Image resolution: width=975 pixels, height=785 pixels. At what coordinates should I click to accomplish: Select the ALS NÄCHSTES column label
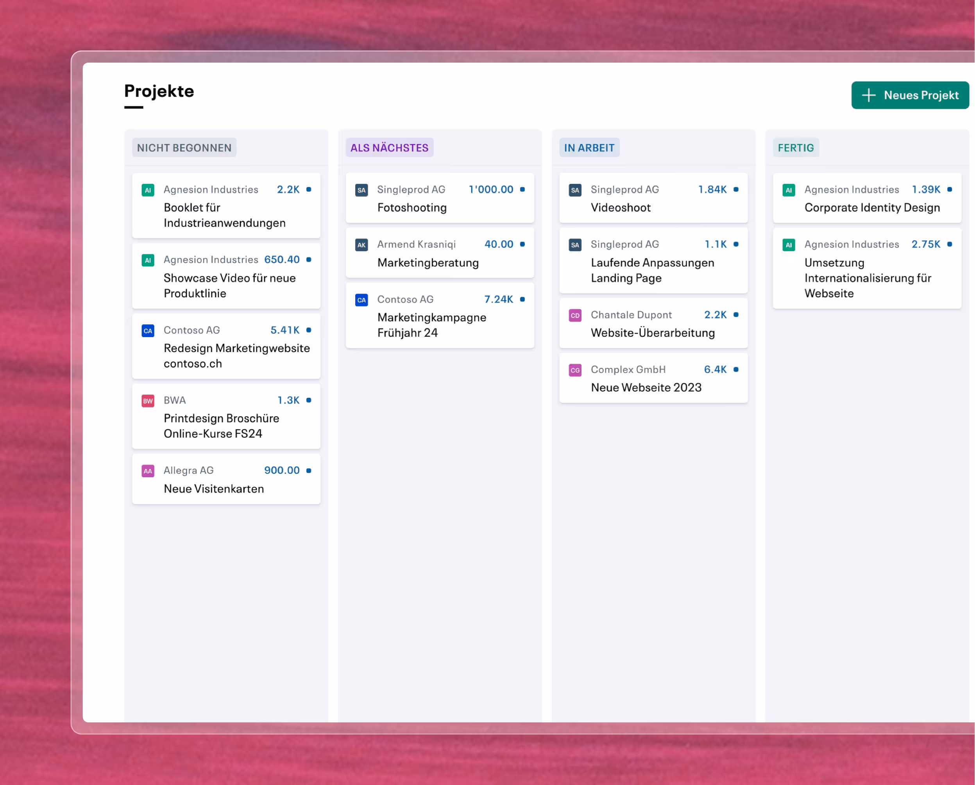click(389, 147)
